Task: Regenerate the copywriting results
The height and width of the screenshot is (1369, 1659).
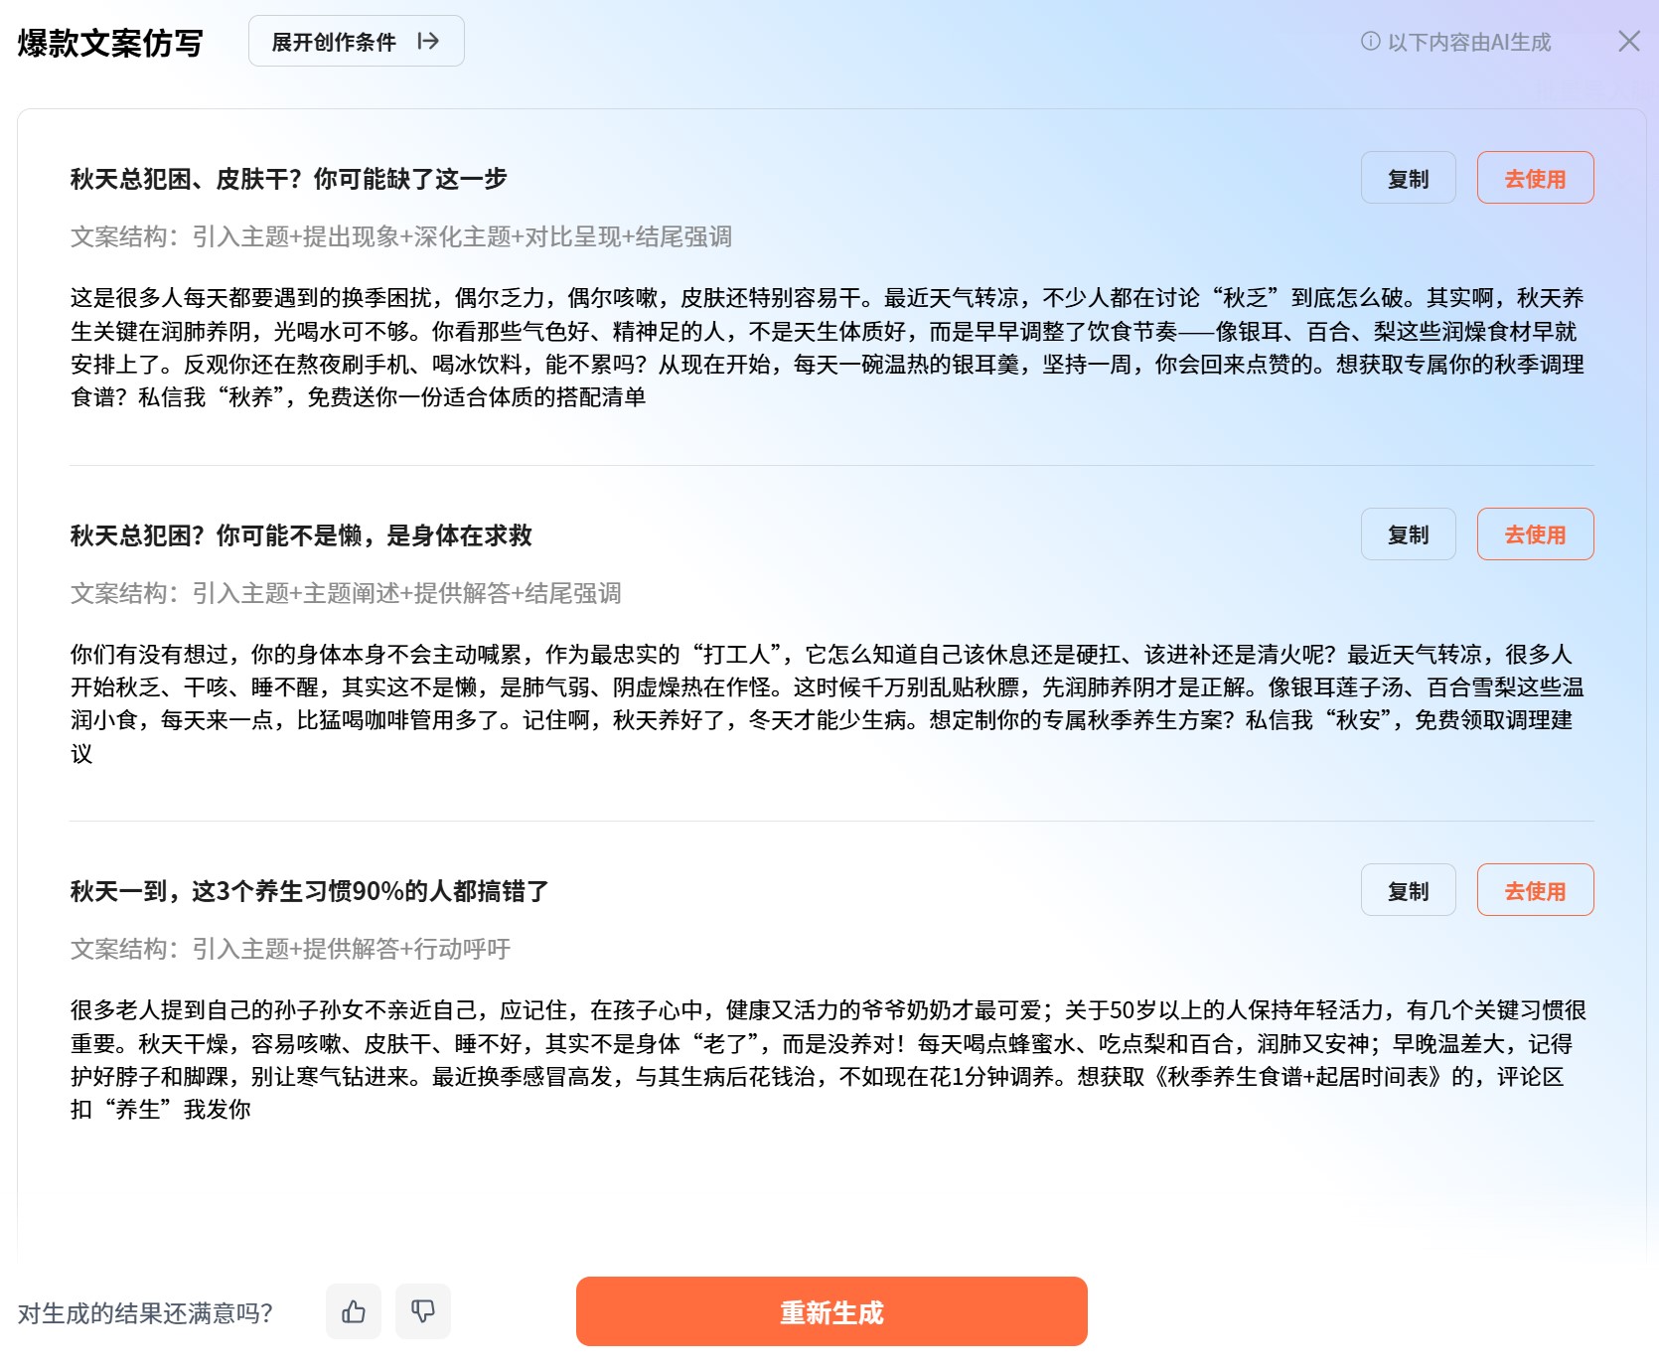Action: click(831, 1311)
